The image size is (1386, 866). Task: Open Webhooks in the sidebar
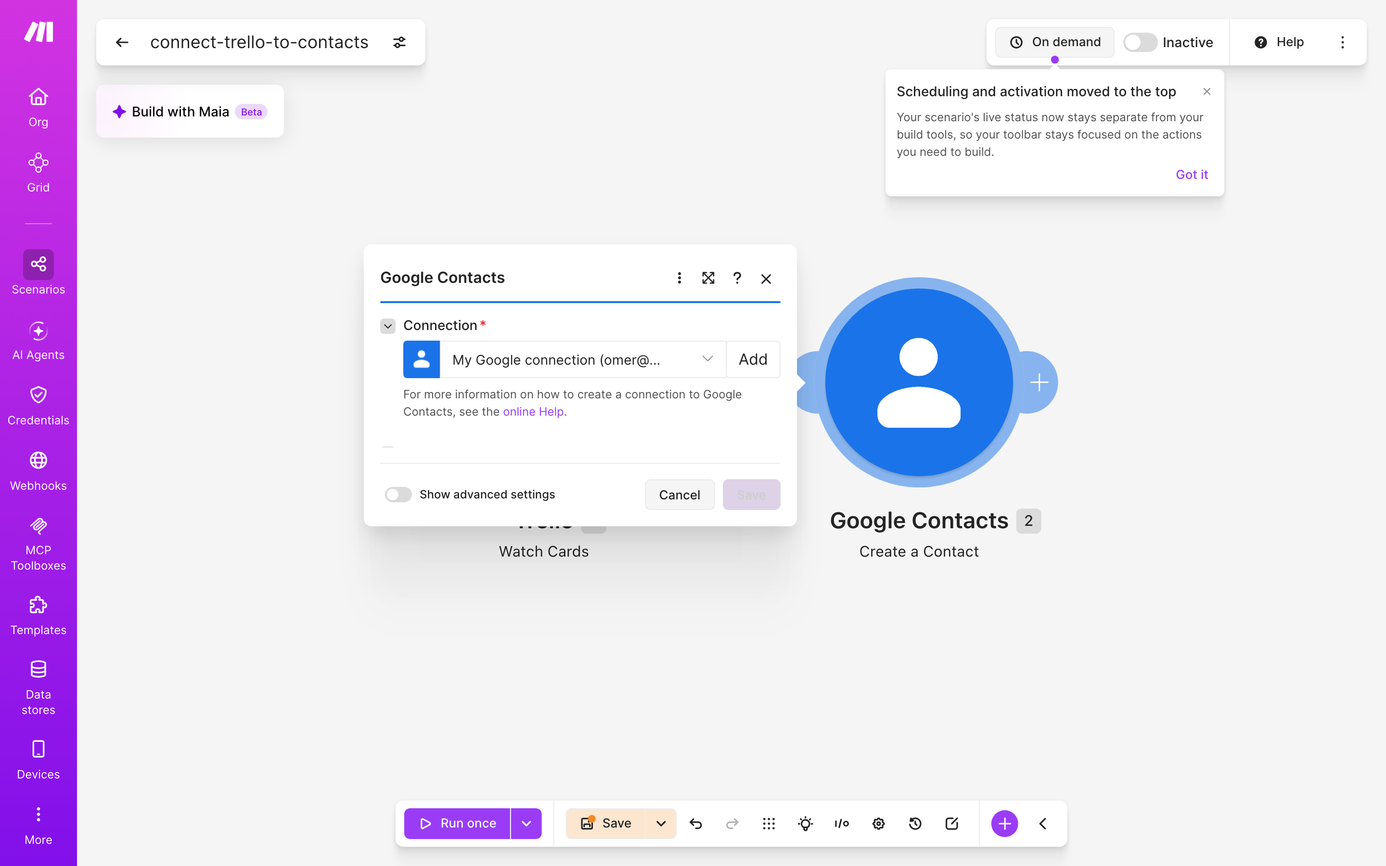point(38,471)
